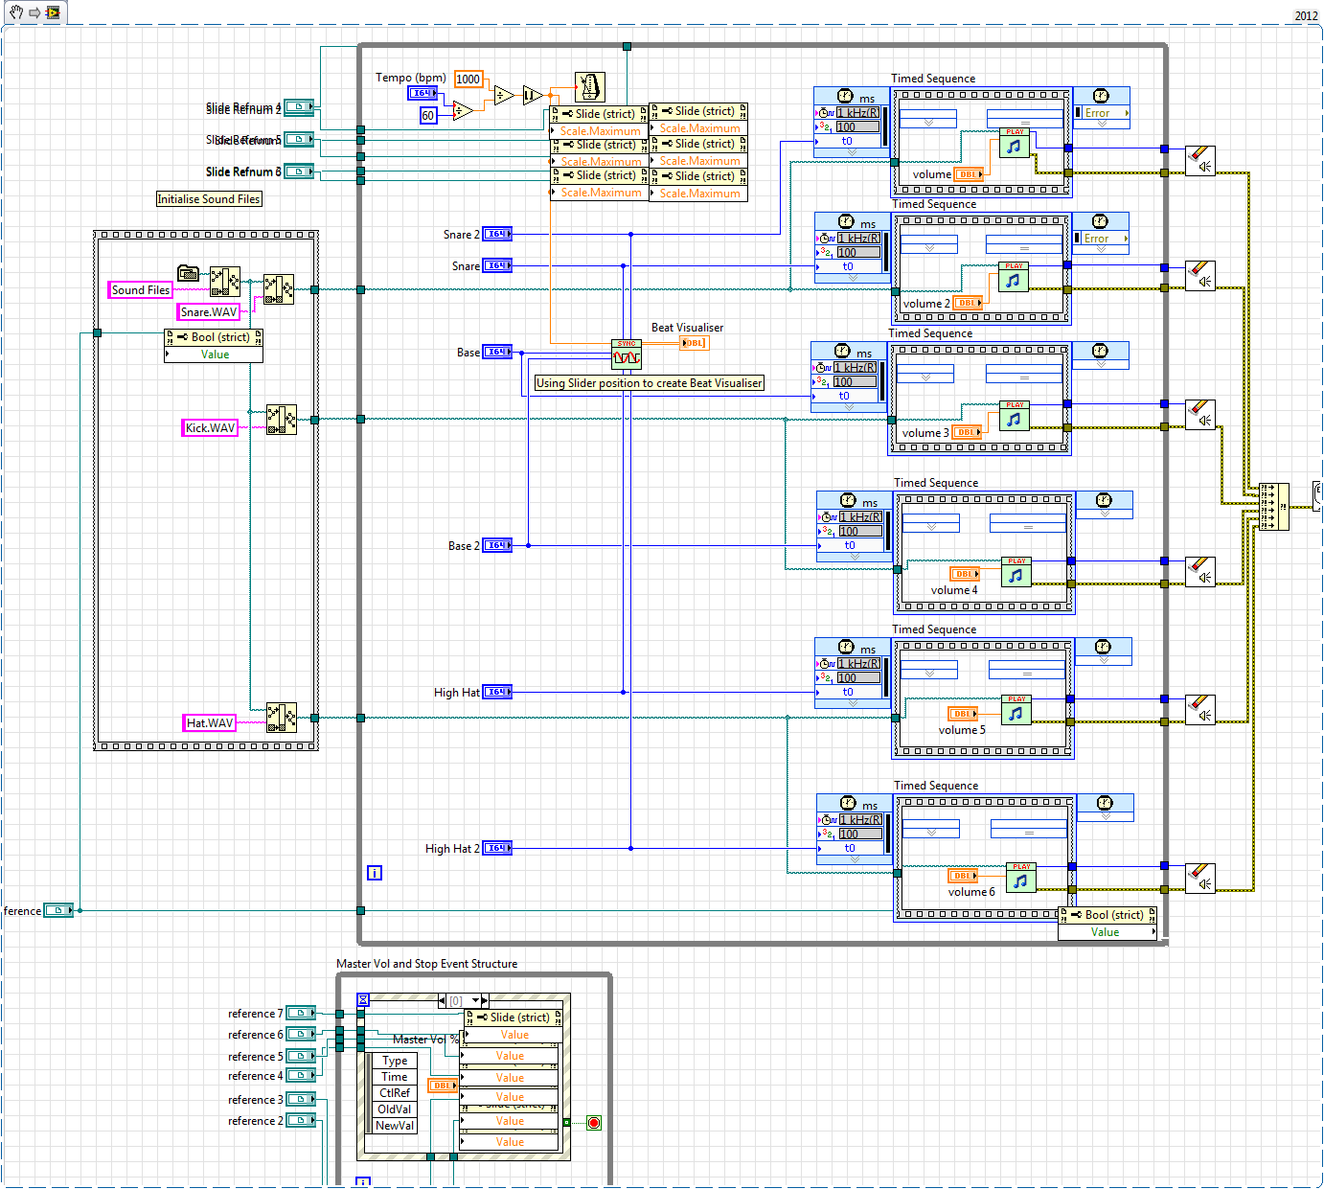This screenshot has width=1324, height=1189.
Task: Open the 1 kHz(R) source of first Timed Sequence
Action: pyautogui.click(x=857, y=113)
